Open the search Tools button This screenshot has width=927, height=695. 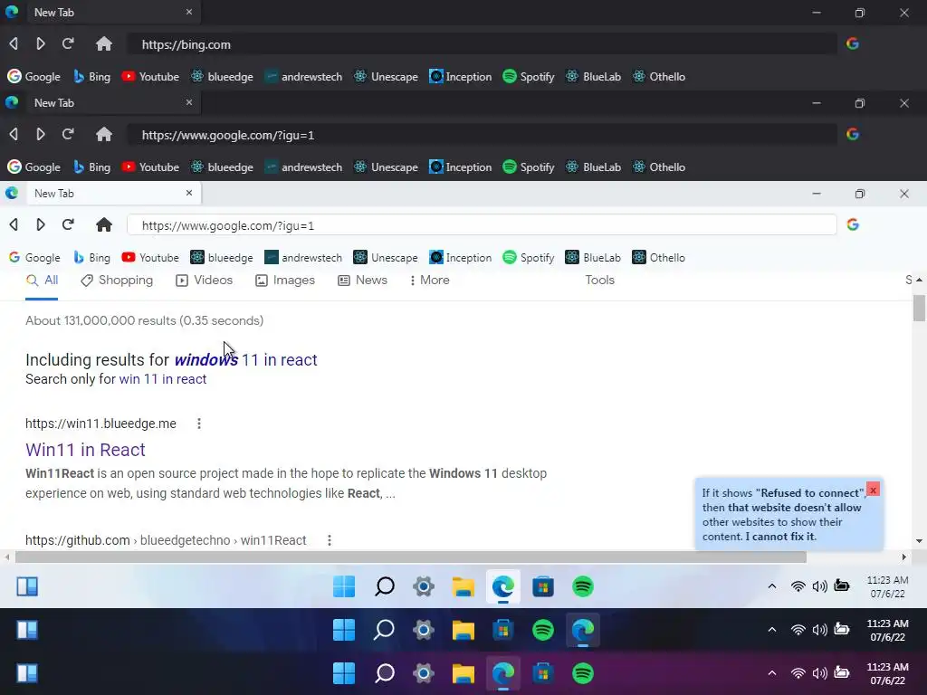(600, 281)
